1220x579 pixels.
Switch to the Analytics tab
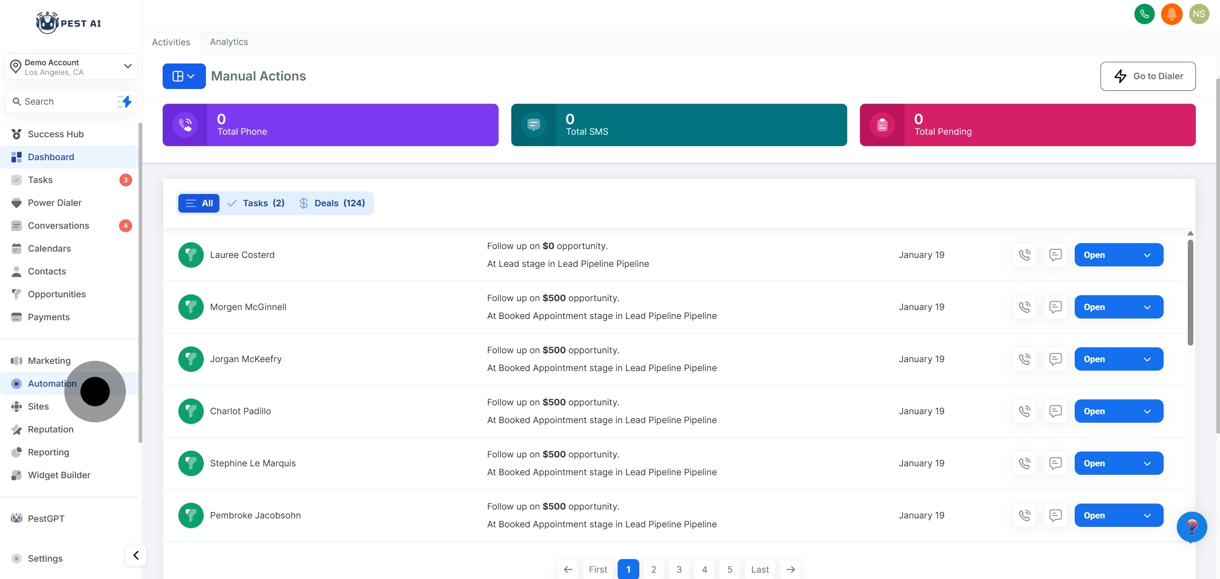tap(229, 42)
